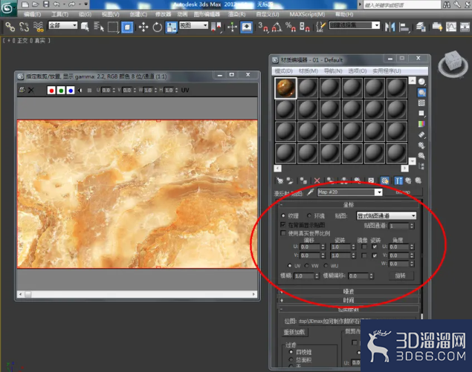Screen dimensions: 472x372
Task: Click Assign Material to Selection icon
Action: (303, 180)
